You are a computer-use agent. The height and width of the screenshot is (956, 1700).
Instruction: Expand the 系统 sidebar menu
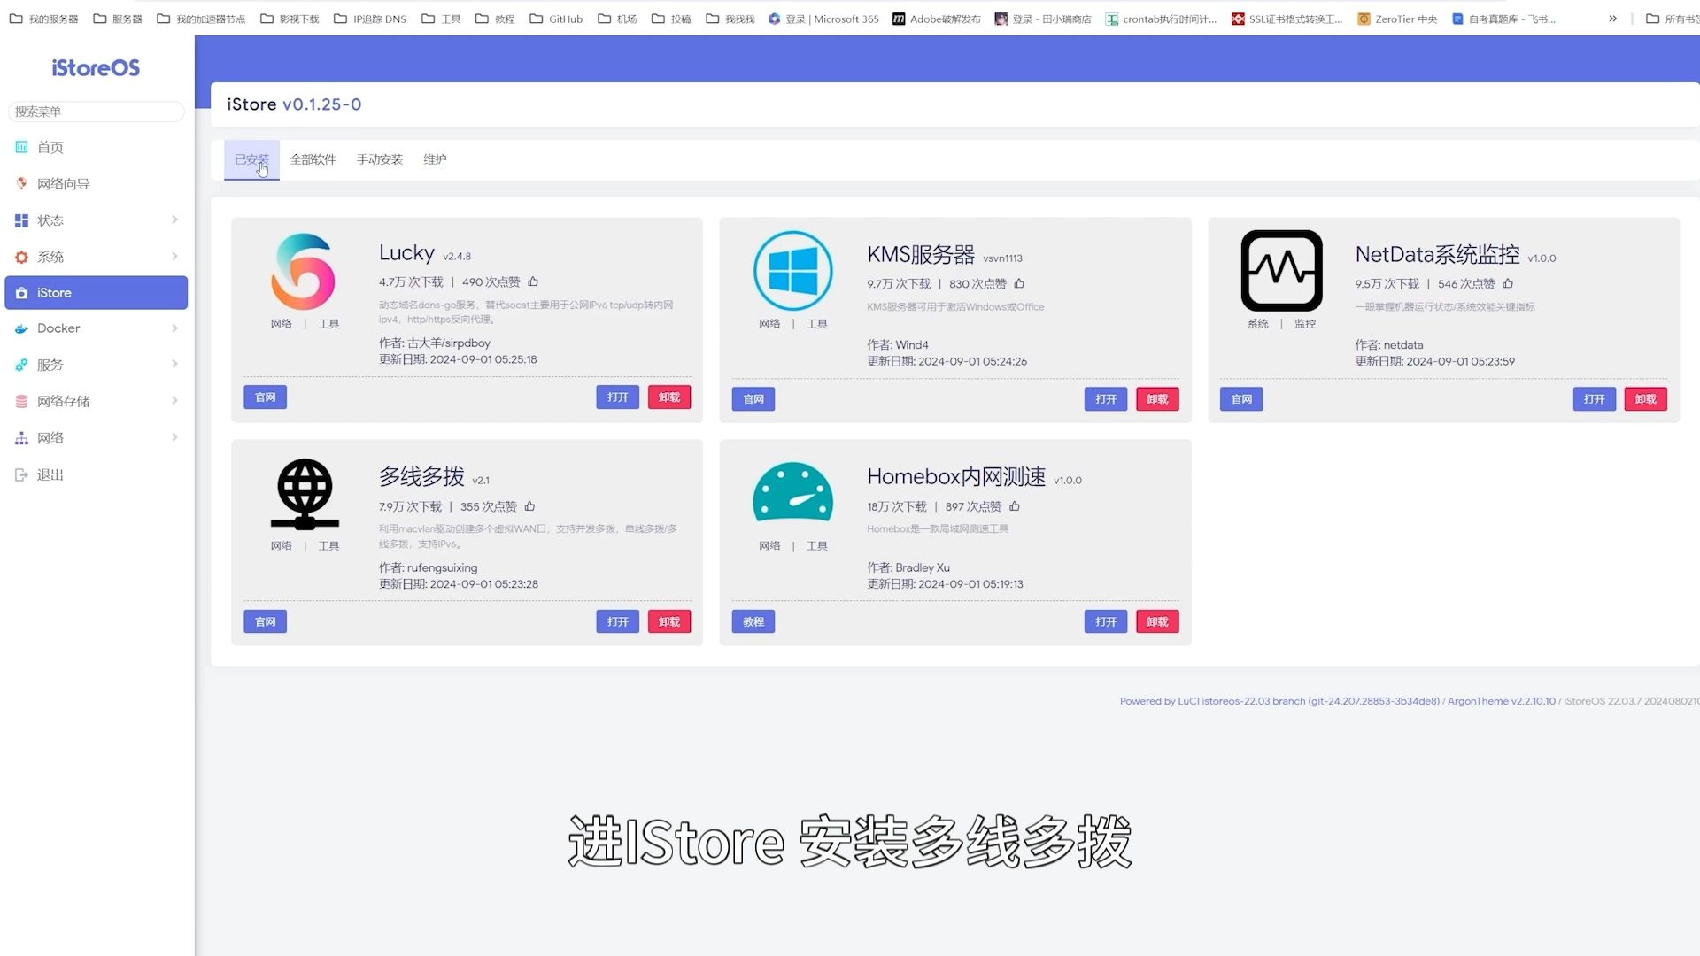pos(174,256)
